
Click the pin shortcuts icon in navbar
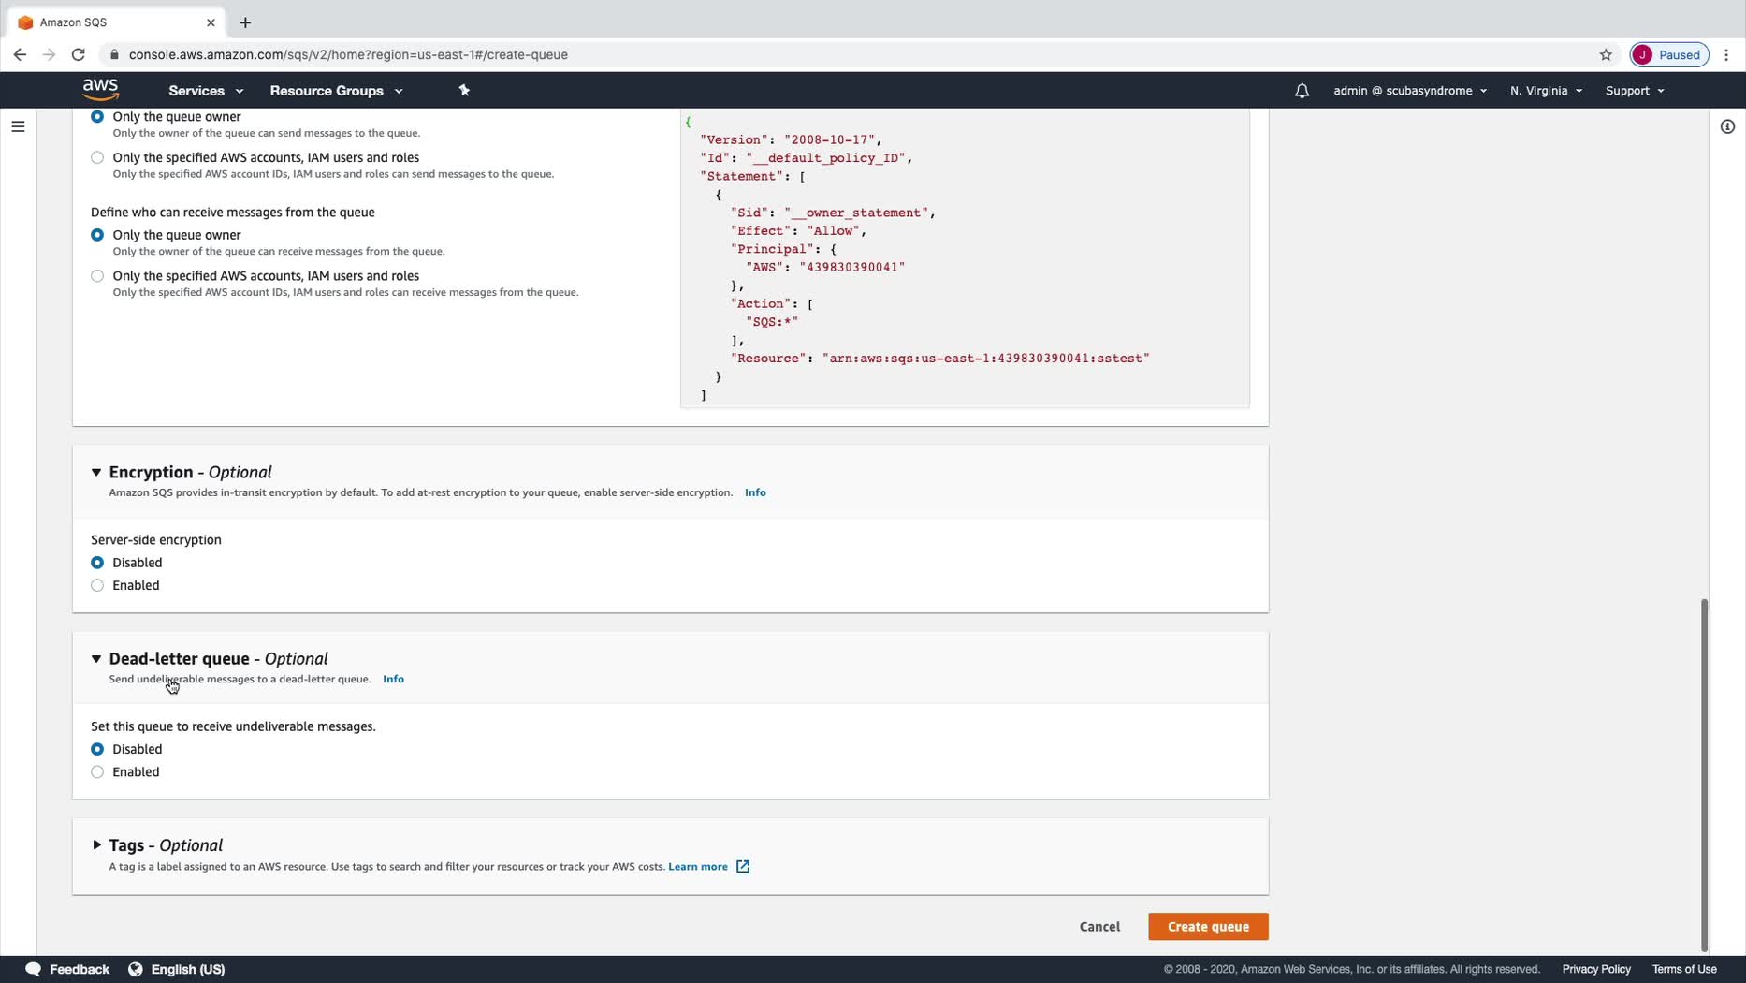(x=464, y=90)
